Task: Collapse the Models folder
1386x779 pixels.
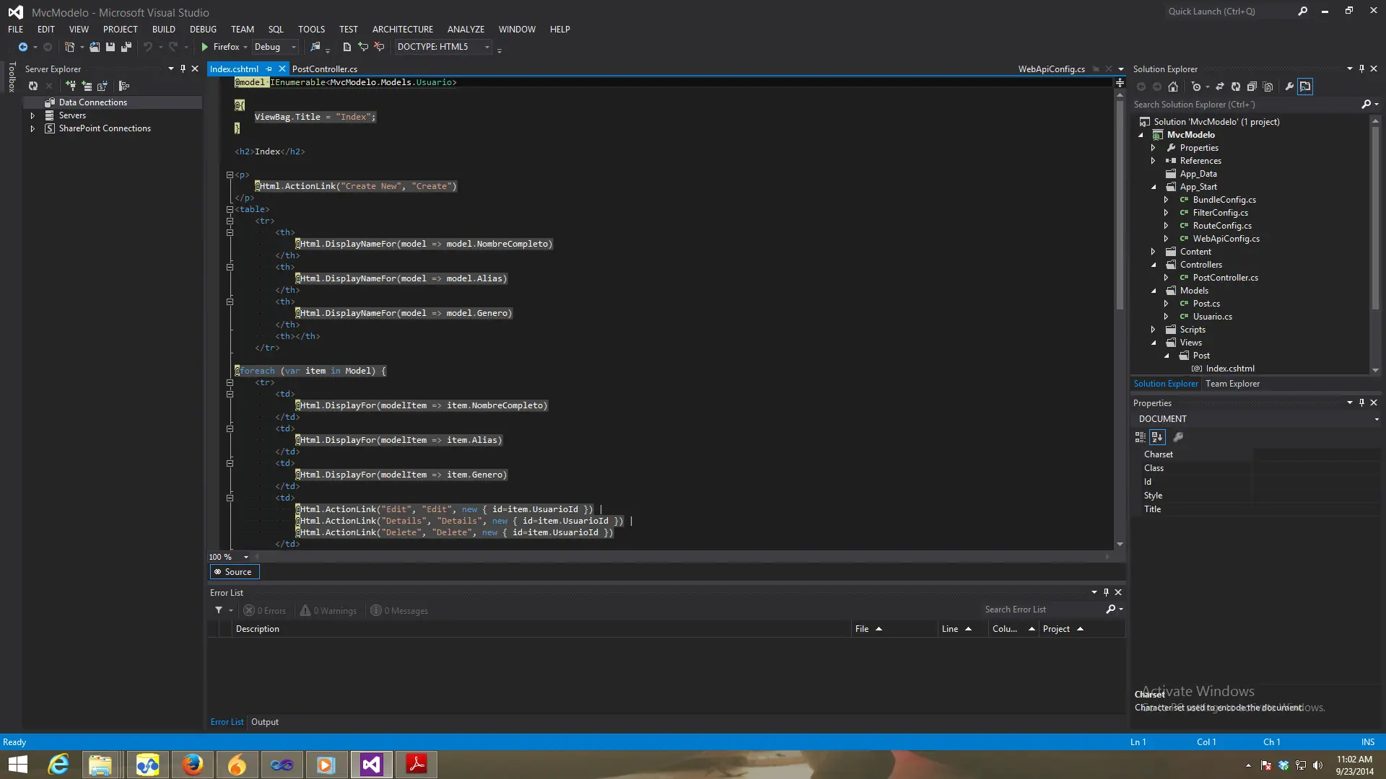Action: [x=1154, y=291]
